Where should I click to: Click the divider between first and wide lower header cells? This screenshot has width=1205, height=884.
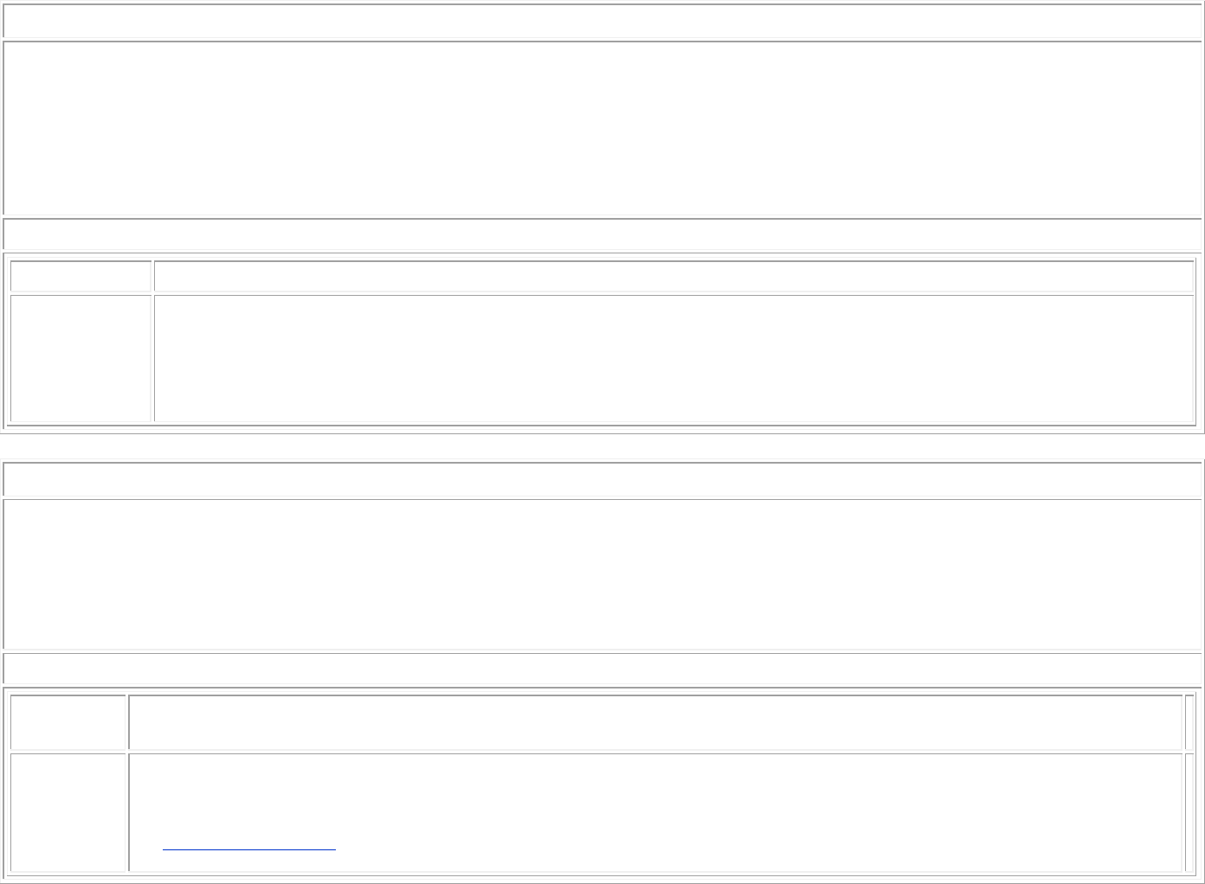pyautogui.click(x=127, y=722)
